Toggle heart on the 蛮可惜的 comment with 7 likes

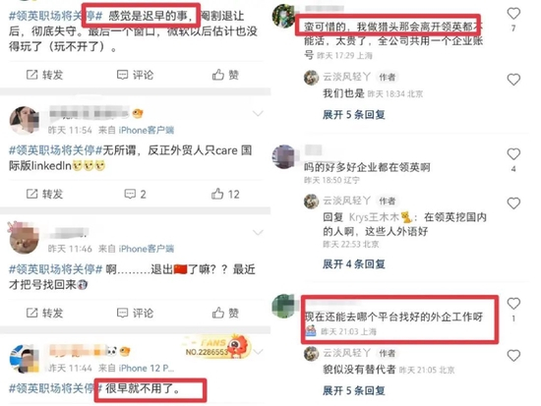[x=513, y=14]
